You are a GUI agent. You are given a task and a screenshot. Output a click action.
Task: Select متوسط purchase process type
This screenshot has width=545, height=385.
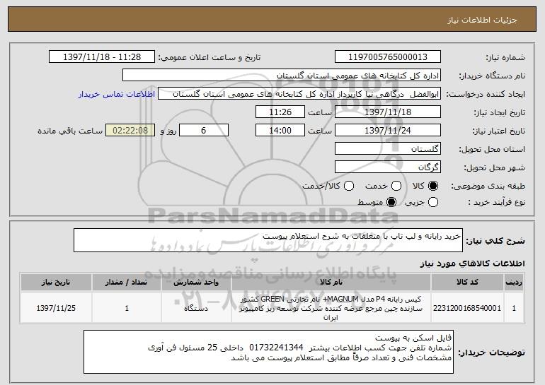pos(391,203)
